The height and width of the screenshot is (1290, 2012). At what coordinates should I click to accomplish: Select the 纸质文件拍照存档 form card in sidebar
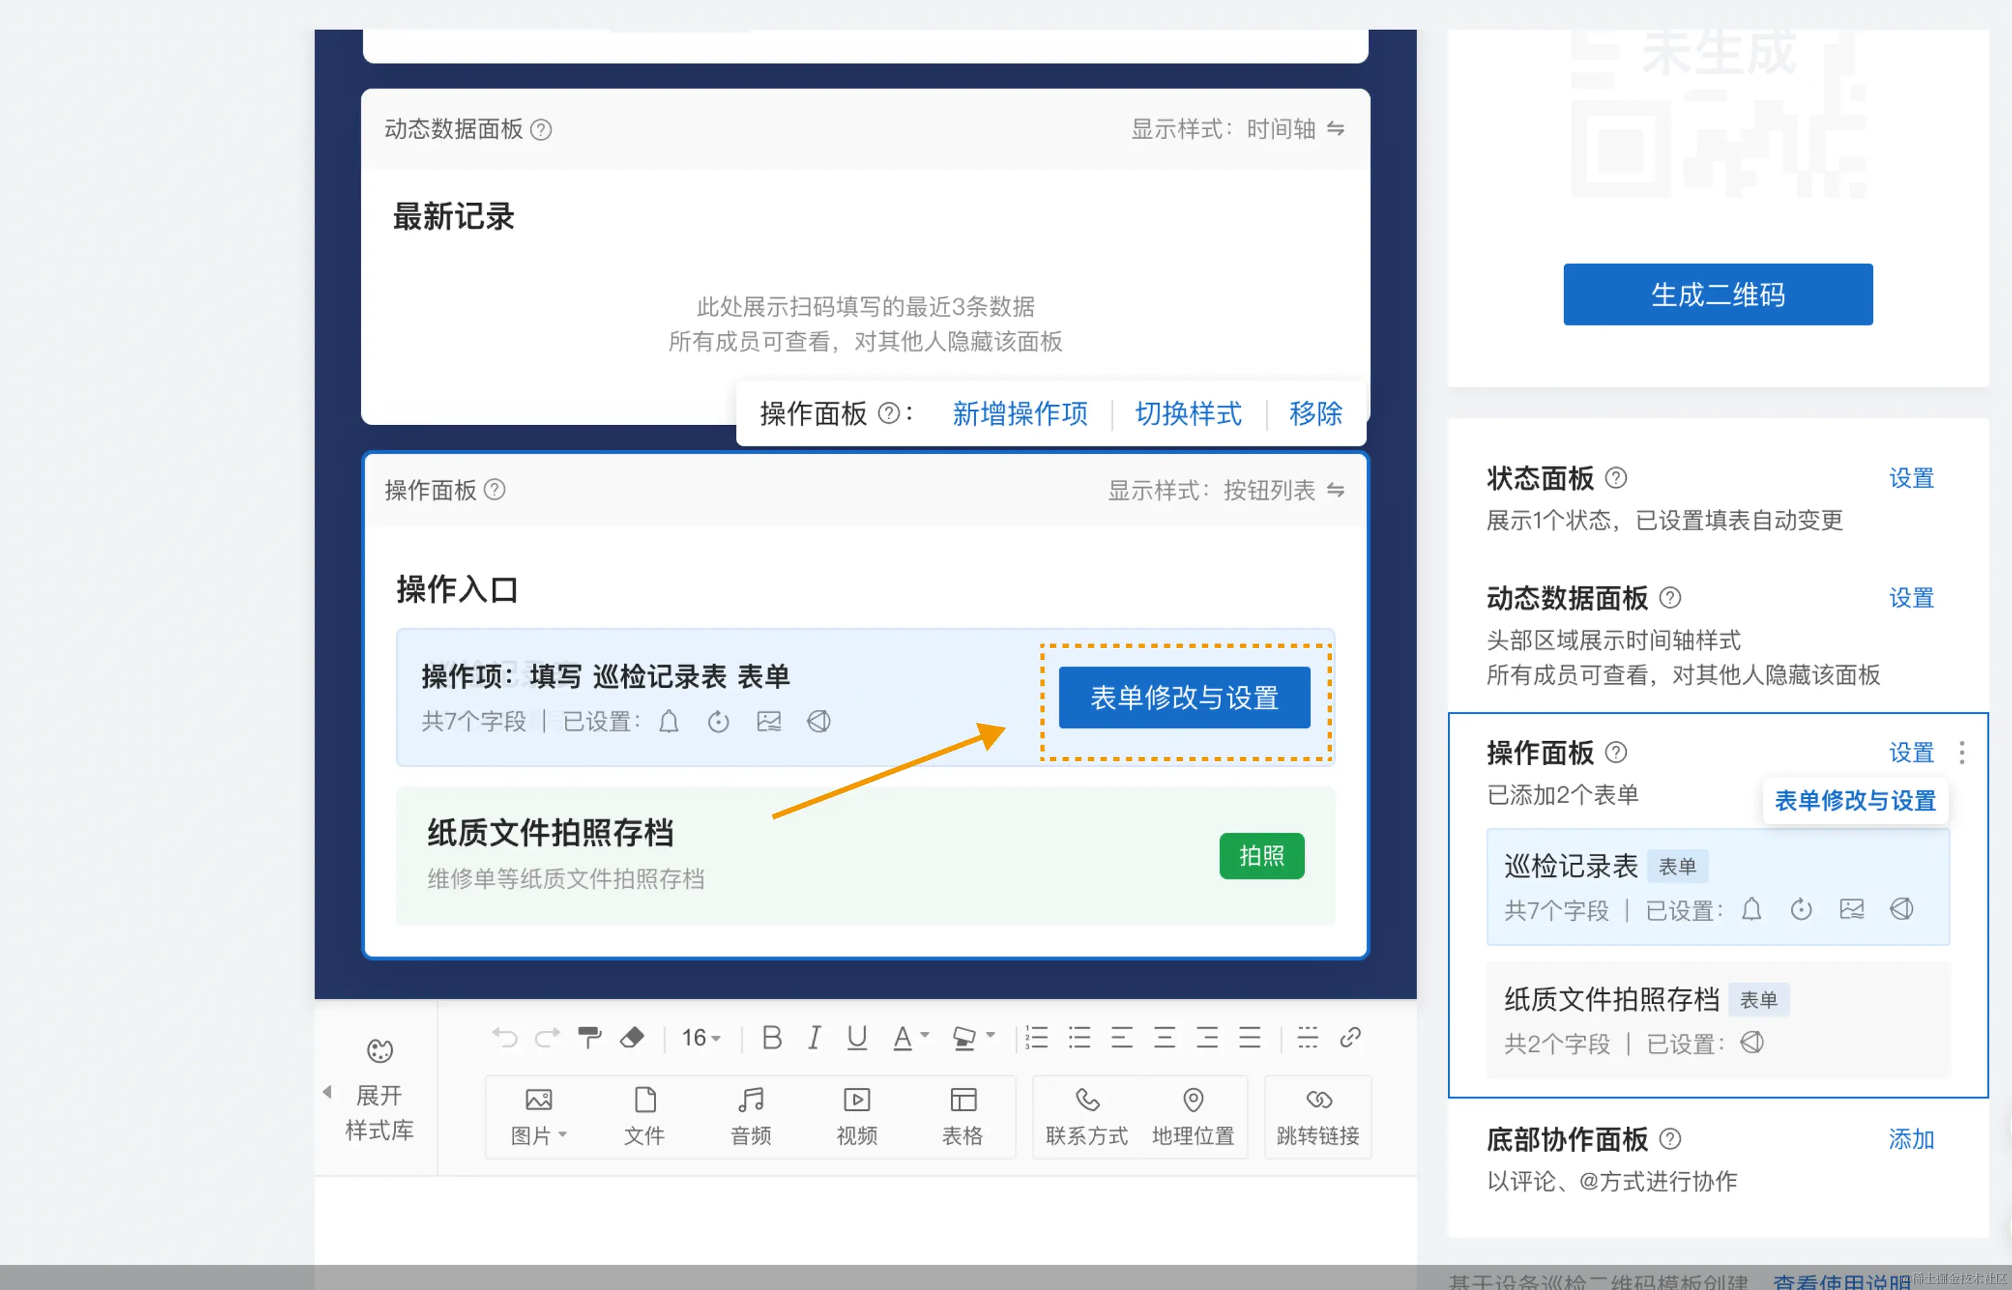pyautogui.click(x=1717, y=1019)
